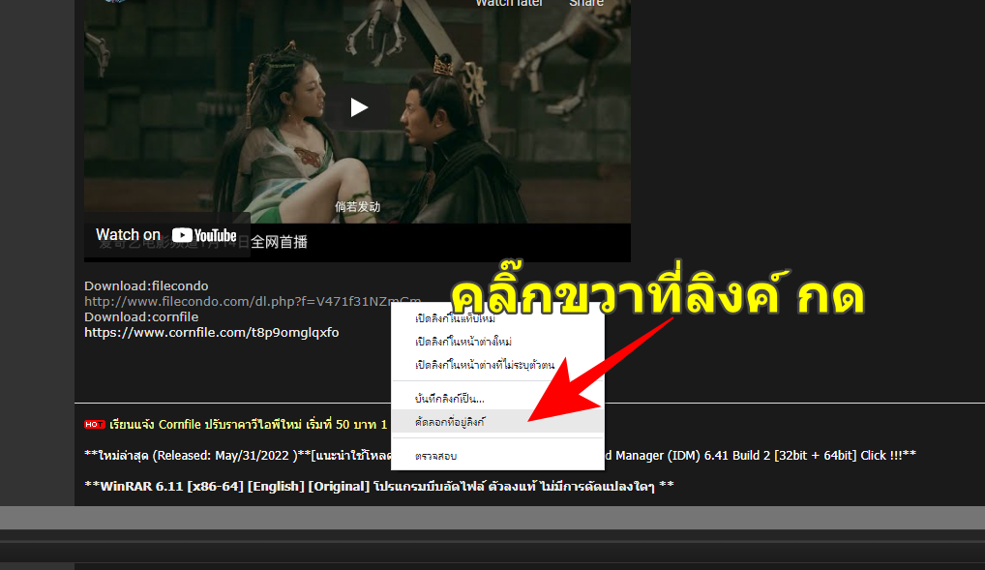Open the Cornfile VIP price announcement link
The image size is (985, 570).
[248, 424]
